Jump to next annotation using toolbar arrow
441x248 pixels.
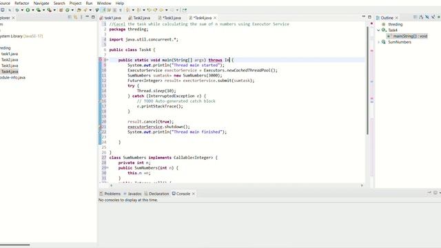point(127,10)
